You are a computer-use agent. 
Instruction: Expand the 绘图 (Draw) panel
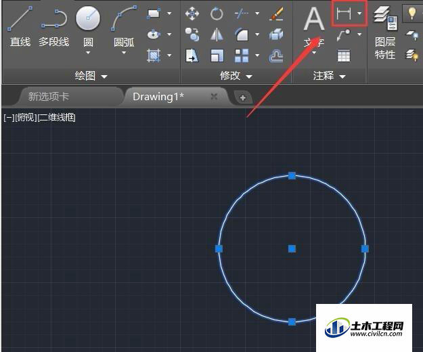coord(91,76)
